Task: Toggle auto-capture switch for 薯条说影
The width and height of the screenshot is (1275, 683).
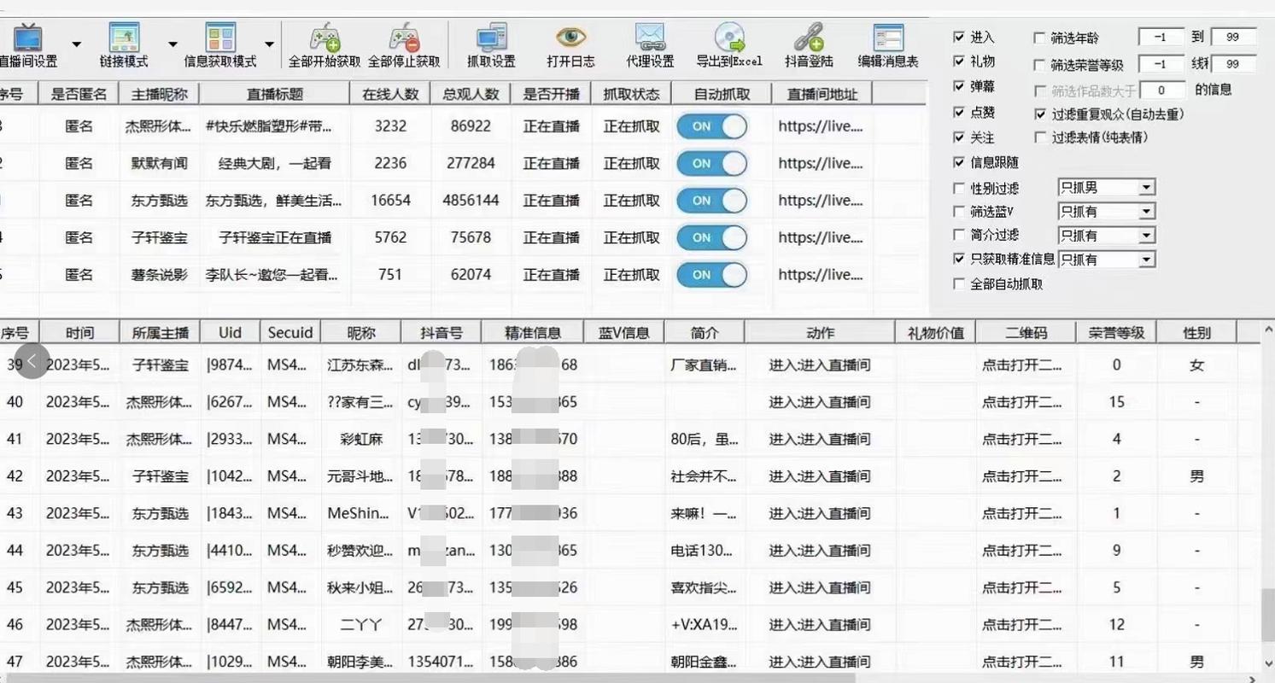Action: pyautogui.click(x=711, y=274)
